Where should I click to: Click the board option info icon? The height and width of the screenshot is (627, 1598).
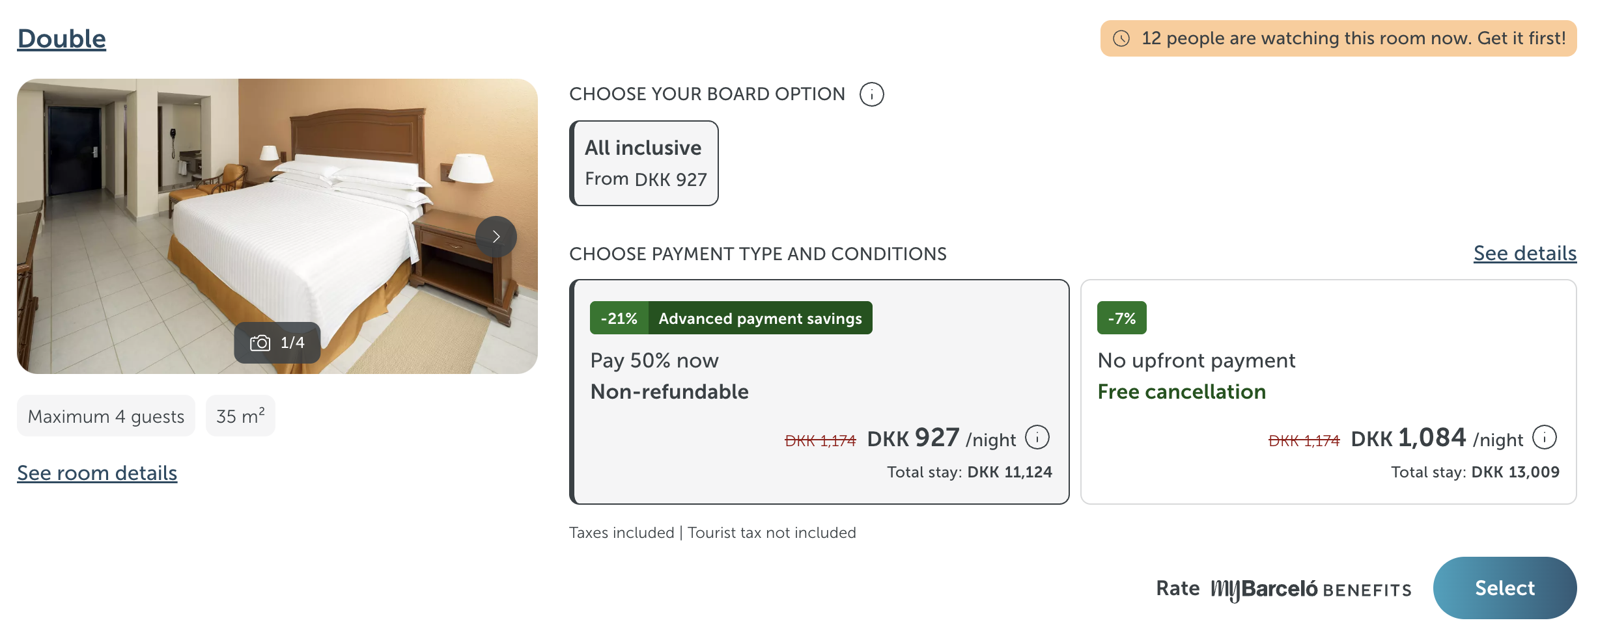[871, 94]
